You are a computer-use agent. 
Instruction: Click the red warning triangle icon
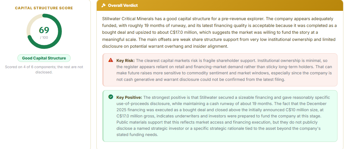[x=111, y=60]
